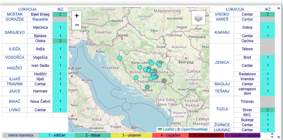Click the Vijećnica station cell
The width and height of the screenshot is (283, 140).
[x=40, y=27]
